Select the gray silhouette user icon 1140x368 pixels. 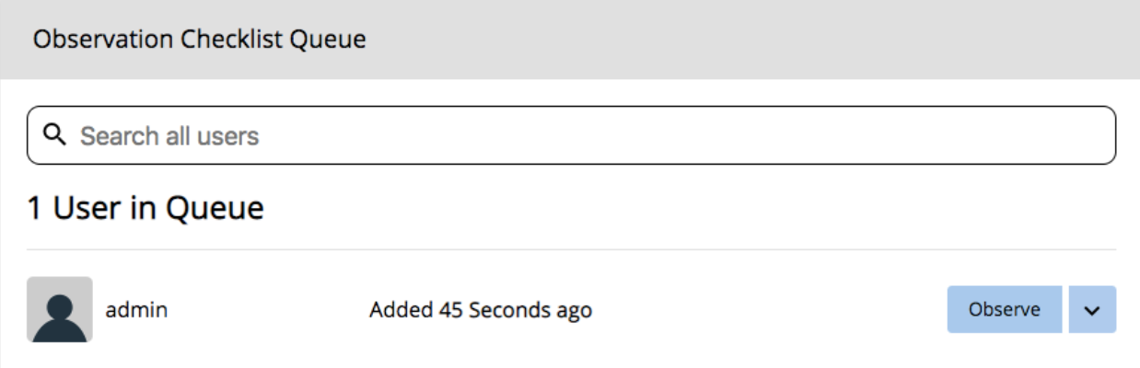point(60,309)
